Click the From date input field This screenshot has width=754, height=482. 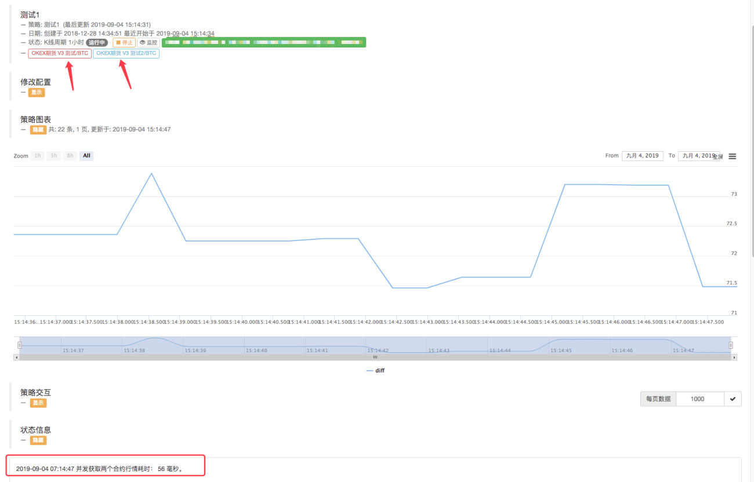(x=643, y=156)
